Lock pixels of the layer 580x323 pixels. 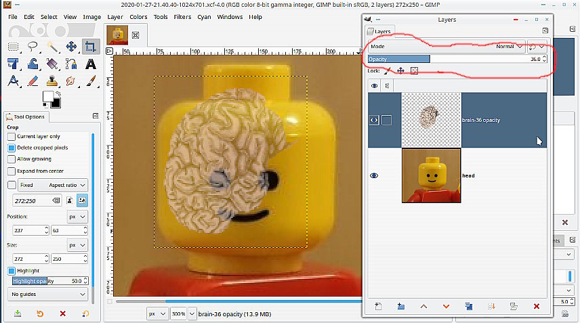click(388, 70)
